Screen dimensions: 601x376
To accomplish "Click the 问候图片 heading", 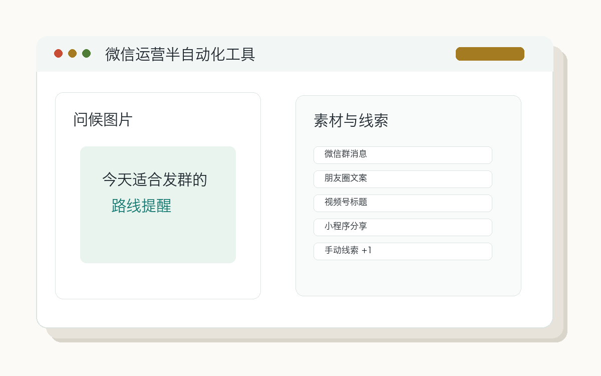I will click(103, 120).
